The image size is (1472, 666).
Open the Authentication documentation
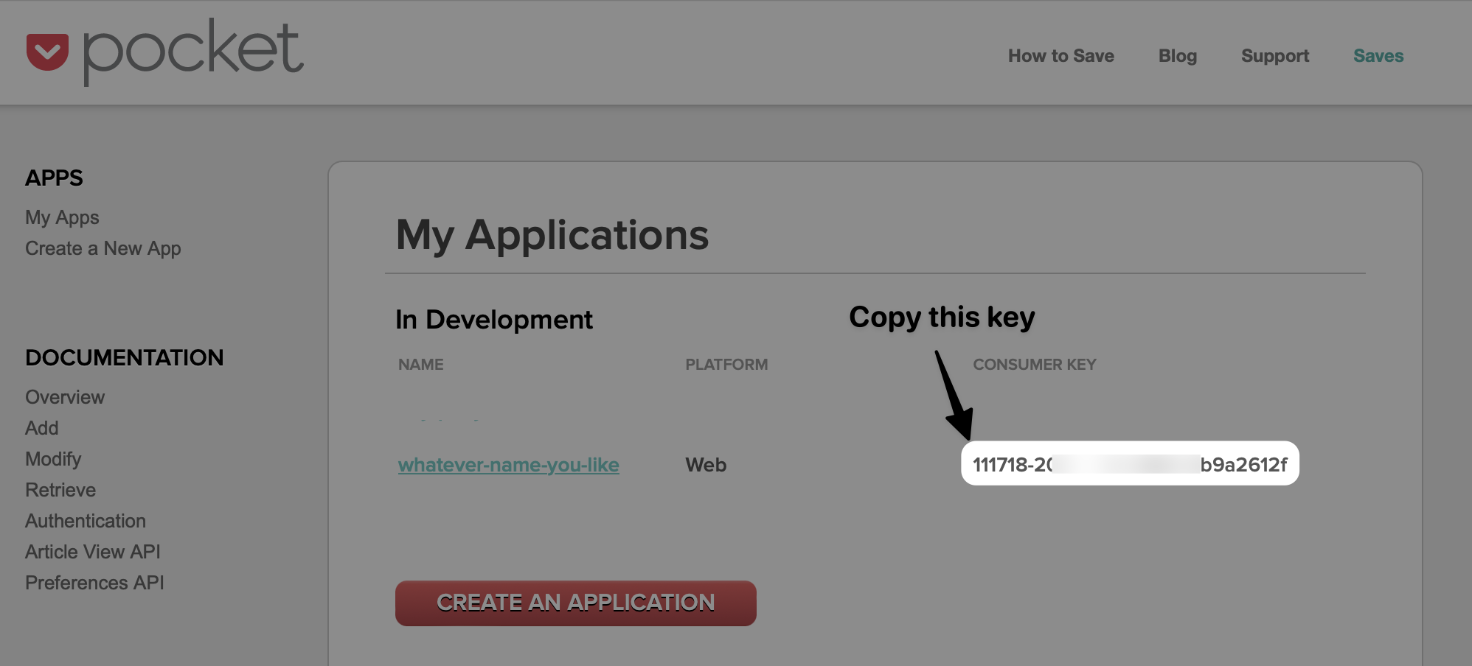[86, 521]
